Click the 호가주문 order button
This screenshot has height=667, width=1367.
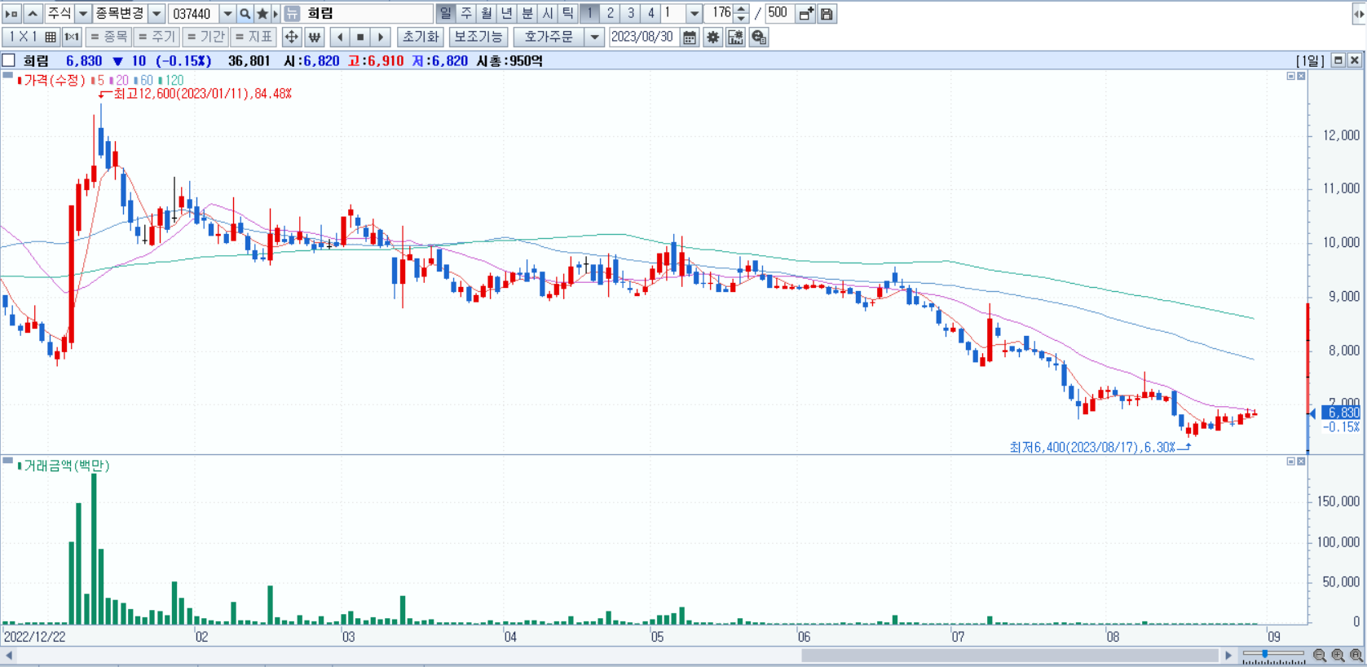click(549, 37)
